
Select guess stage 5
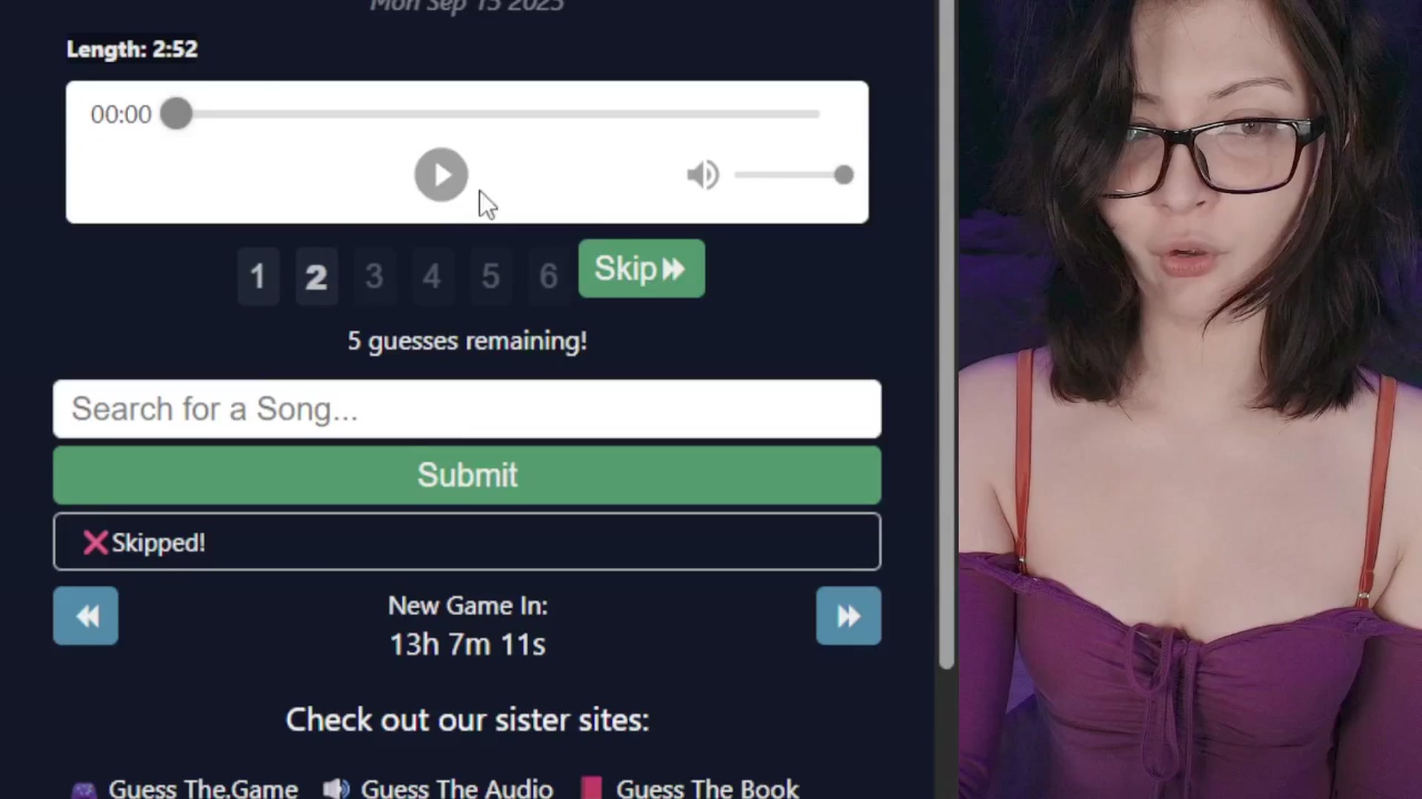click(490, 277)
